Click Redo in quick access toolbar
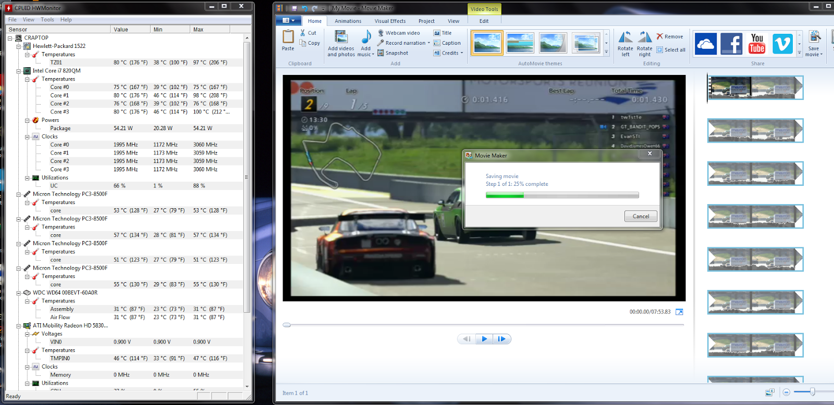This screenshot has height=405, width=834. [x=314, y=8]
